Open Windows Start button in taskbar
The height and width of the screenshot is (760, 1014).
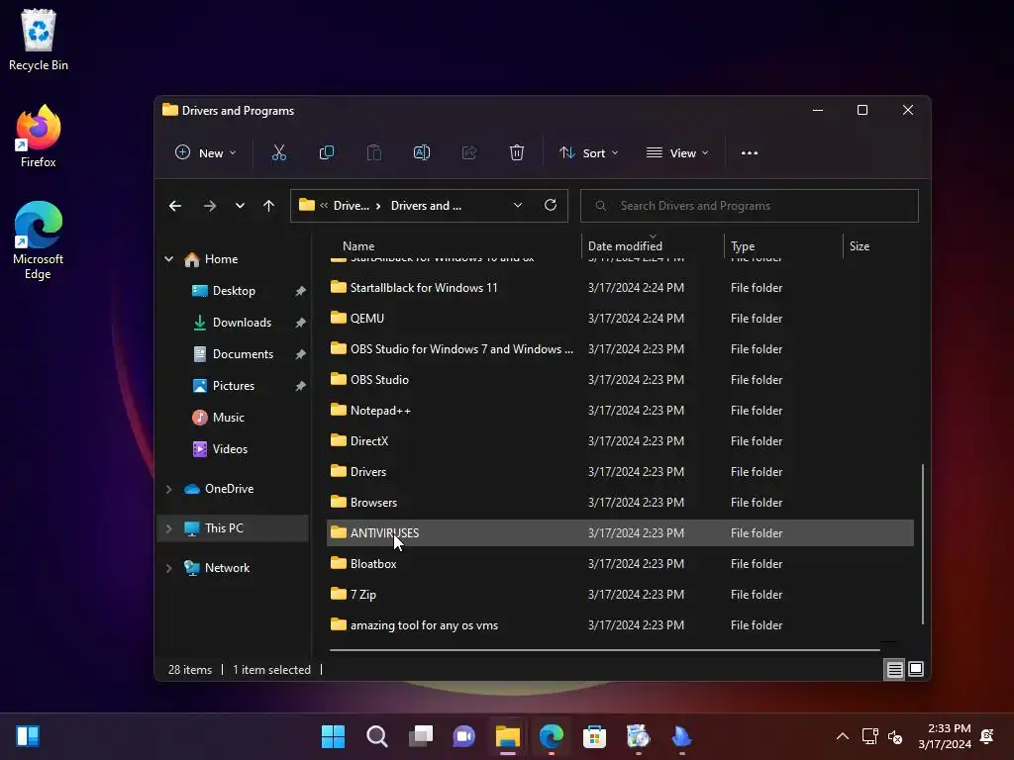pos(333,736)
